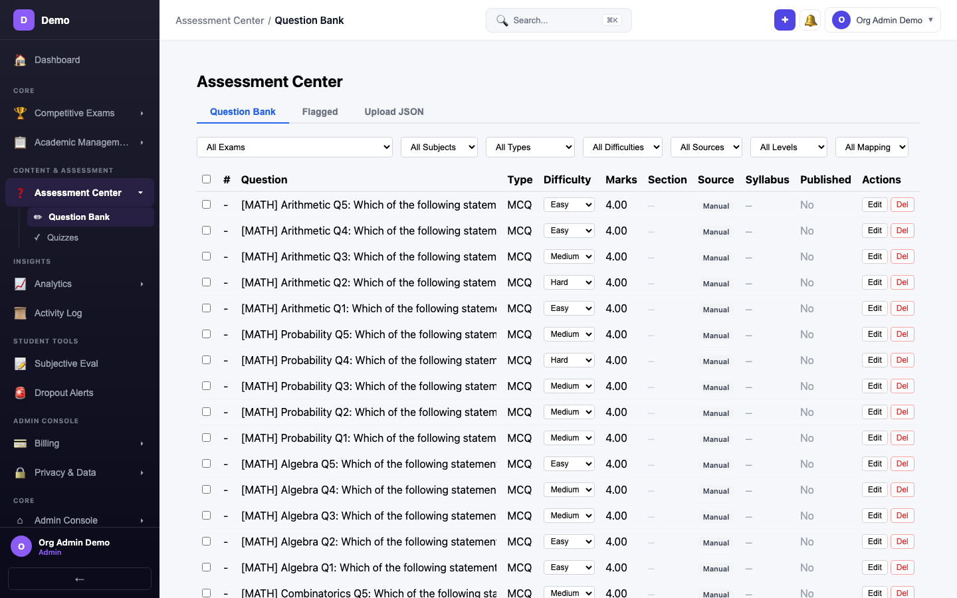Click the Dropout Alerts siren icon
Image resolution: width=957 pixels, height=598 pixels.
(x=20, y=393)
